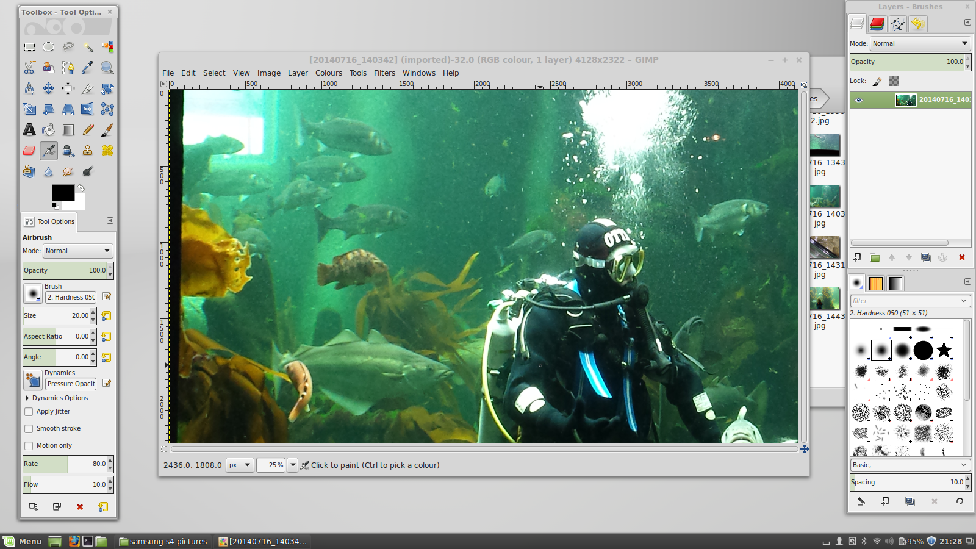Switch to samsung s4 pictures window
Image resolution: width=976 pixels, height=549 pixels.
163,541
